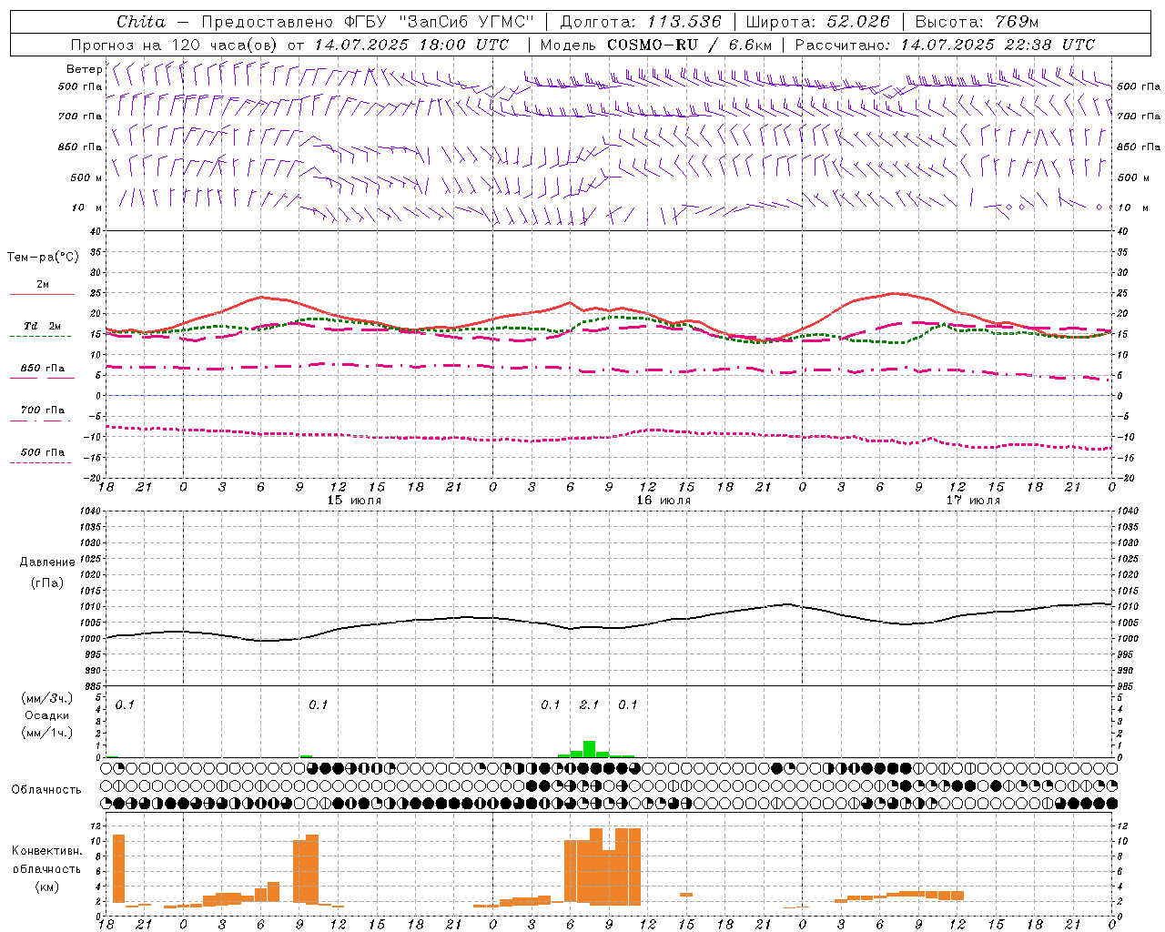This screenshot has width=1165, height=932.
Task: Click the "17 июля" date label
Action: tap(973, 501)
